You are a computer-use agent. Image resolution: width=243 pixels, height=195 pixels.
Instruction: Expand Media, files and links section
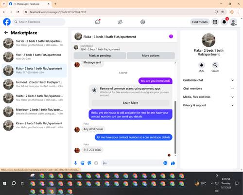[x=208, y=97]
